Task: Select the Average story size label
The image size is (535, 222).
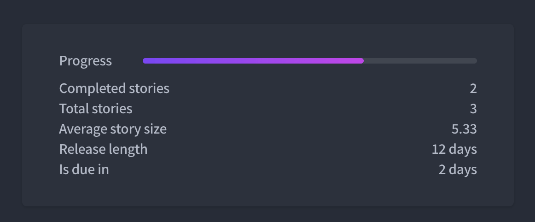Action: click(113, 129)
